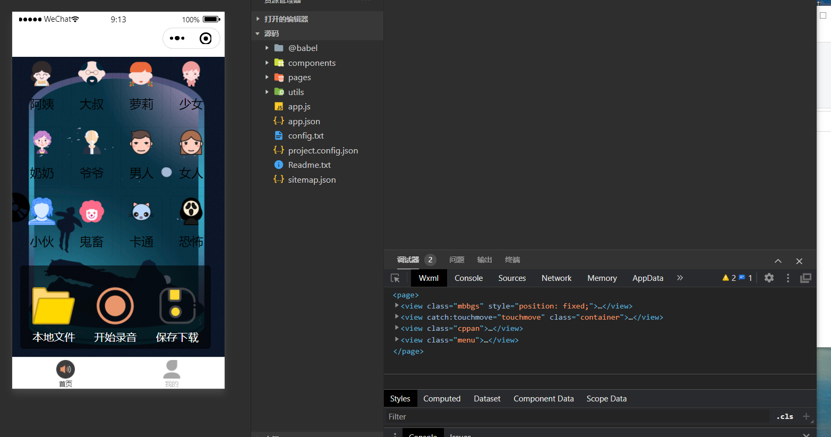831x437 pixels.
Task: Toggle the .cls class editor
Action: [x=784, y=417]
